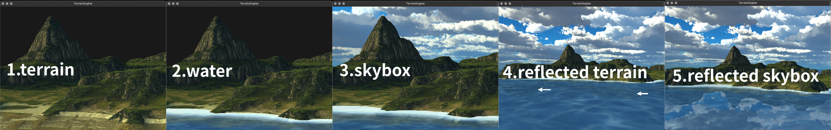This screenshot has width=831, height=130.
Task: Close the 3.skybox TerrainEngine window
Action: tap(335, 3)
